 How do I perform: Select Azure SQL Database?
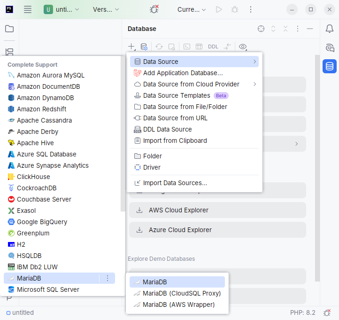(x=60, y=154)
